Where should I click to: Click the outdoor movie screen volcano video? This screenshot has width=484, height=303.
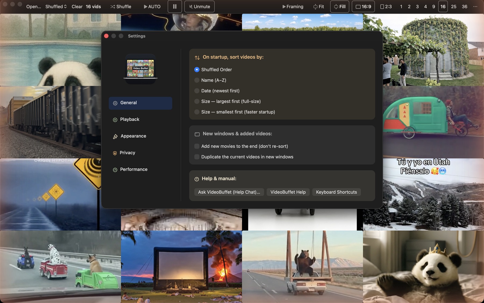point(181,267)
